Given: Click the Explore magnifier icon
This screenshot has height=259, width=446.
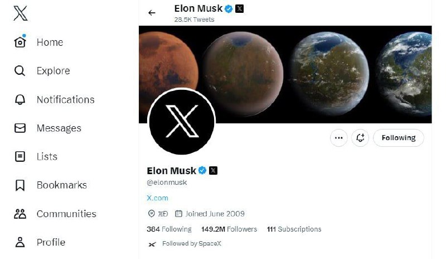Looking at the screenshot, I should [x=20, y=71].
